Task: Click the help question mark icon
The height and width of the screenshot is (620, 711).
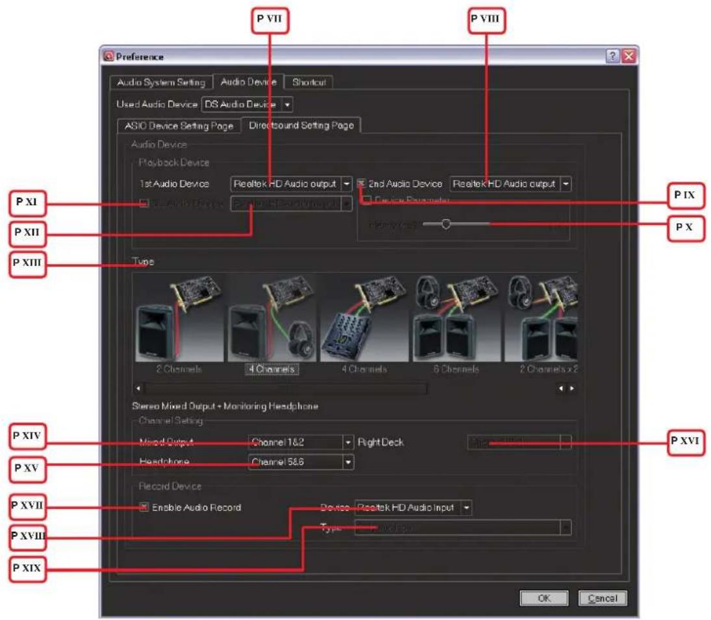Action: [612, 56]
